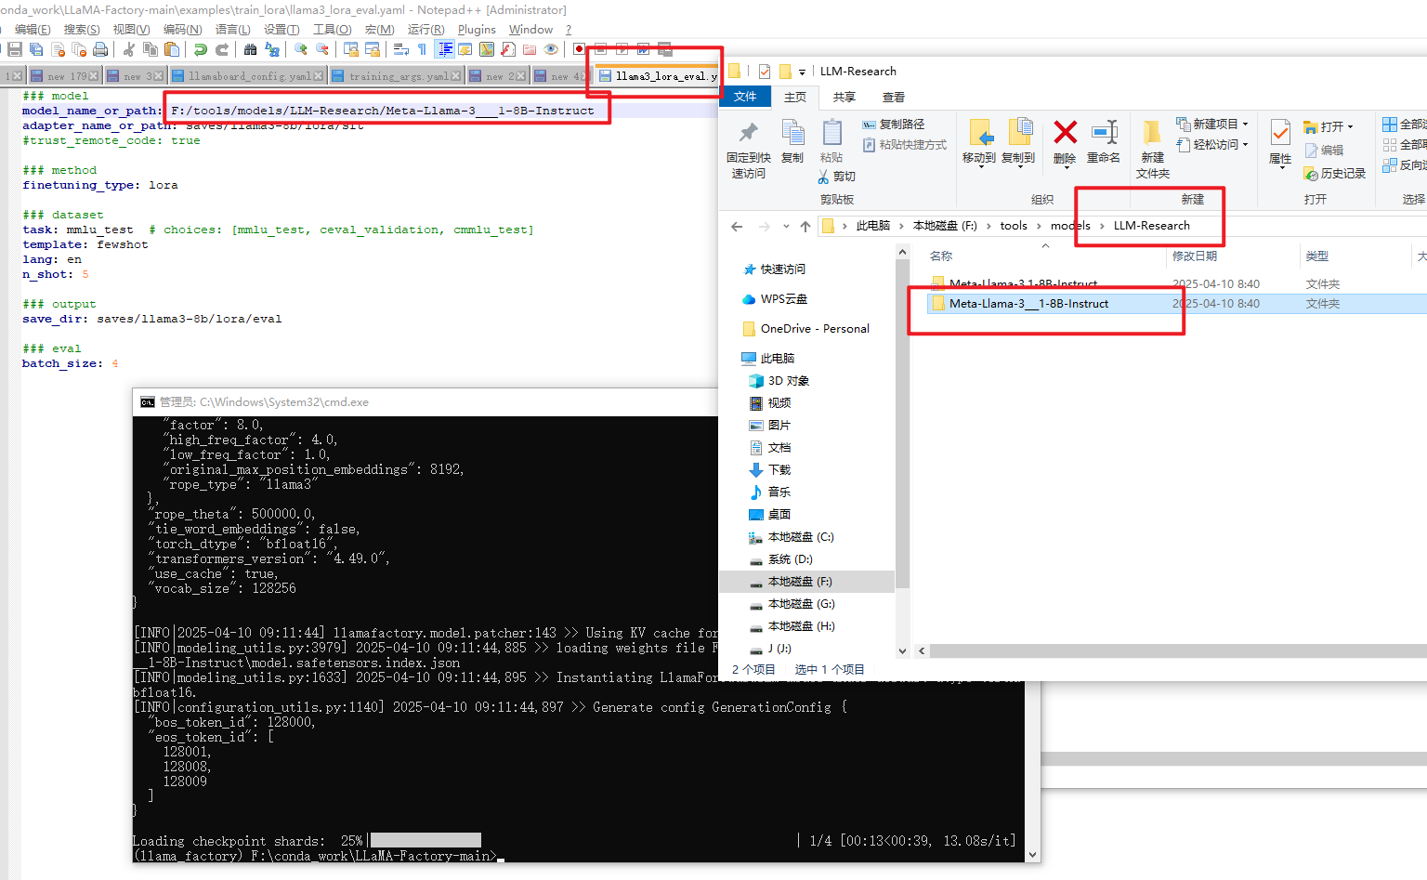Click the Save All icon in Notepad++ toolbar

pyautogui.click(x=36, y=49)
